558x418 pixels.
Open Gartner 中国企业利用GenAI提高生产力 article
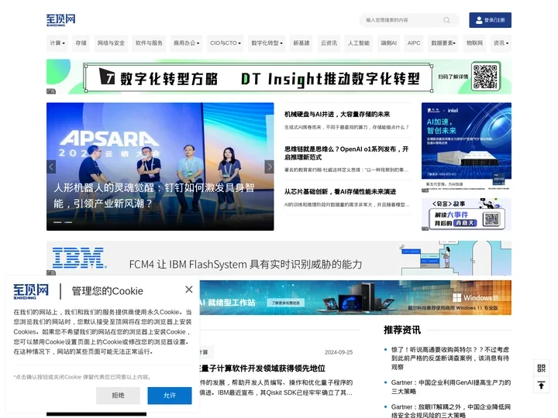coord(451,387)
